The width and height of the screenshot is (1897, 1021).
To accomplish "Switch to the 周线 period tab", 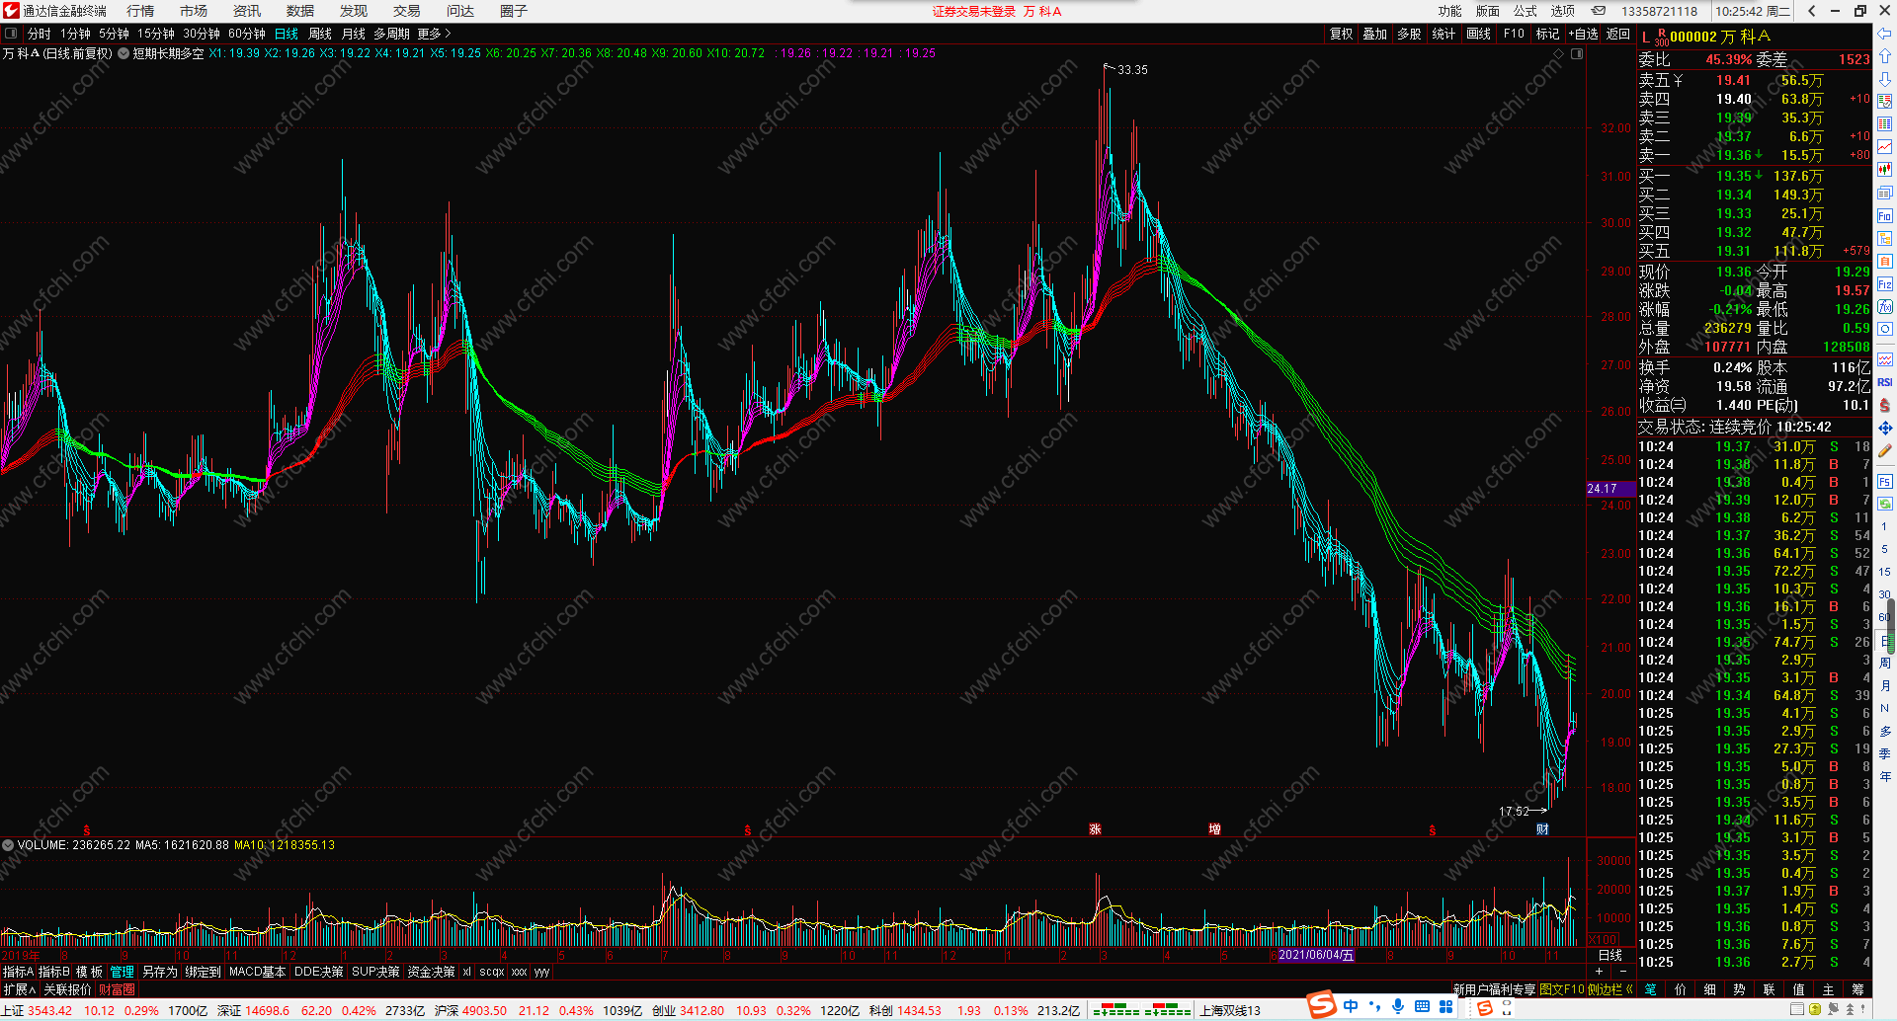I will [x=320, y=34].
